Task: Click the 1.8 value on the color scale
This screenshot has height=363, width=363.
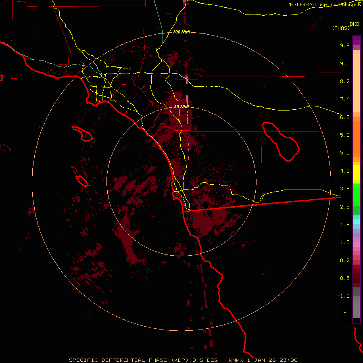Action: tap(345, 225)
